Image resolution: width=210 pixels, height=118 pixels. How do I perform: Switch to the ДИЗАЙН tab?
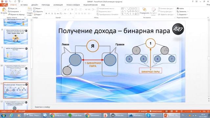(x=34, y=5)
